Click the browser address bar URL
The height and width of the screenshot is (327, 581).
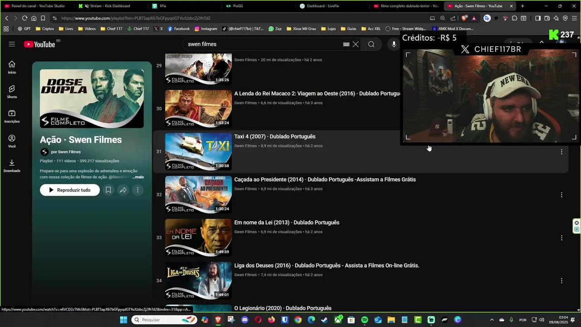click(136, 18)
